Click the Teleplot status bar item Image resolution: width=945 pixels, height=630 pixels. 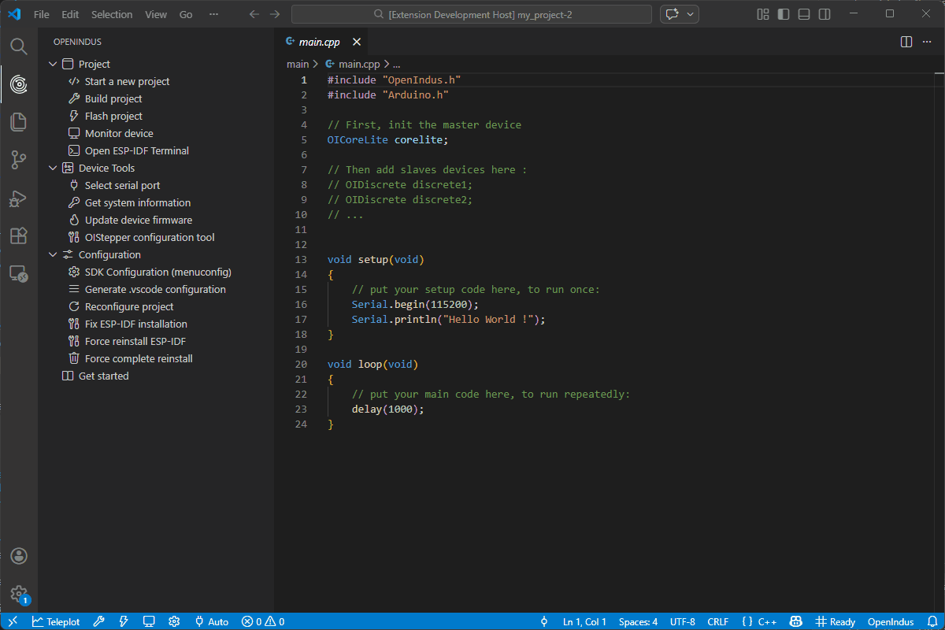point(56,621)
